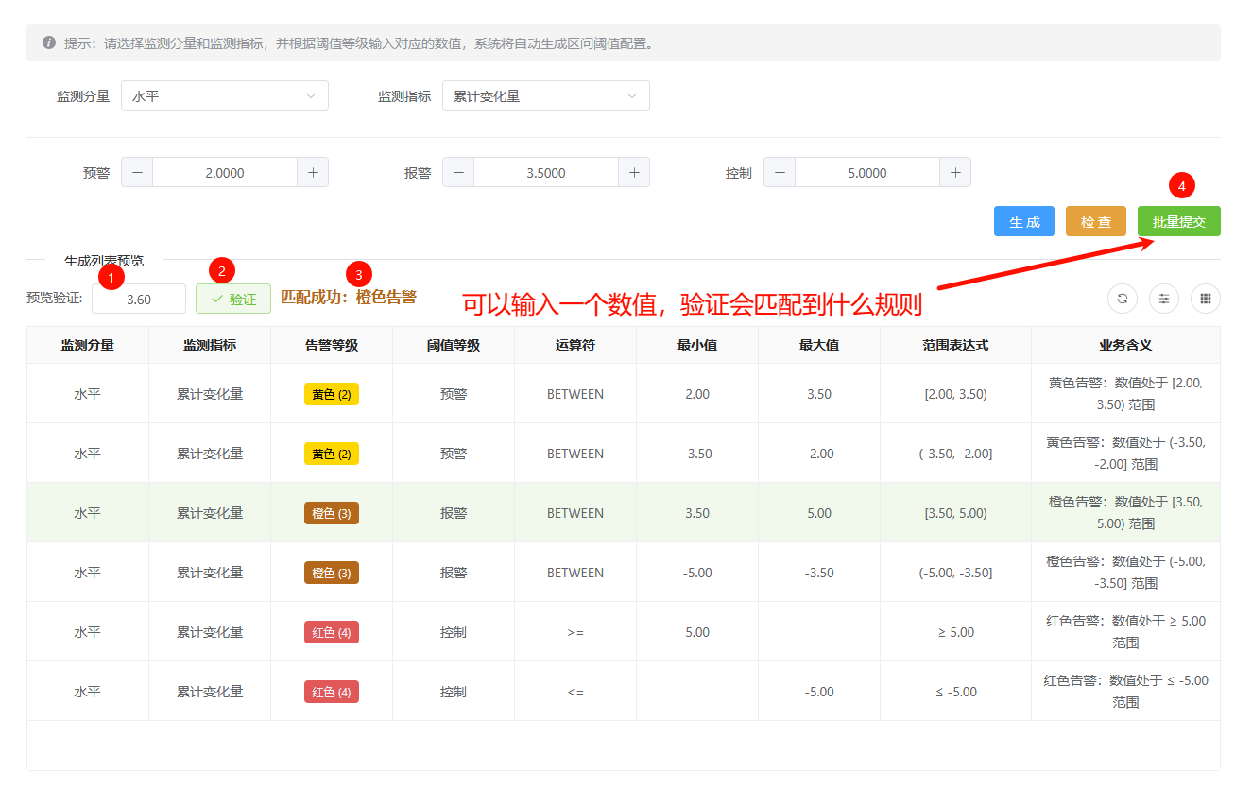
Task: Open the 监测分量 dropdown showing 水平
Action: [225, 96]
